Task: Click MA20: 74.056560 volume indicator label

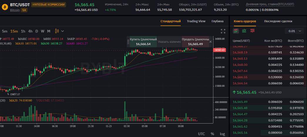Action: point(21,100)
